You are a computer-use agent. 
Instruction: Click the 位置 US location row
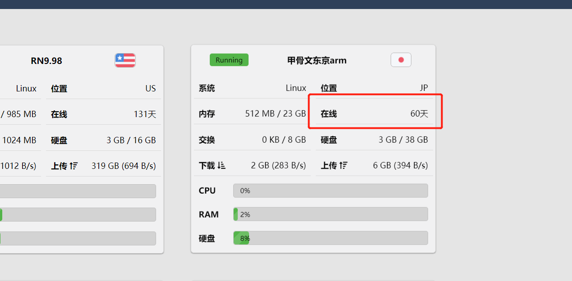pyautogui.click(x=103, y=88)
